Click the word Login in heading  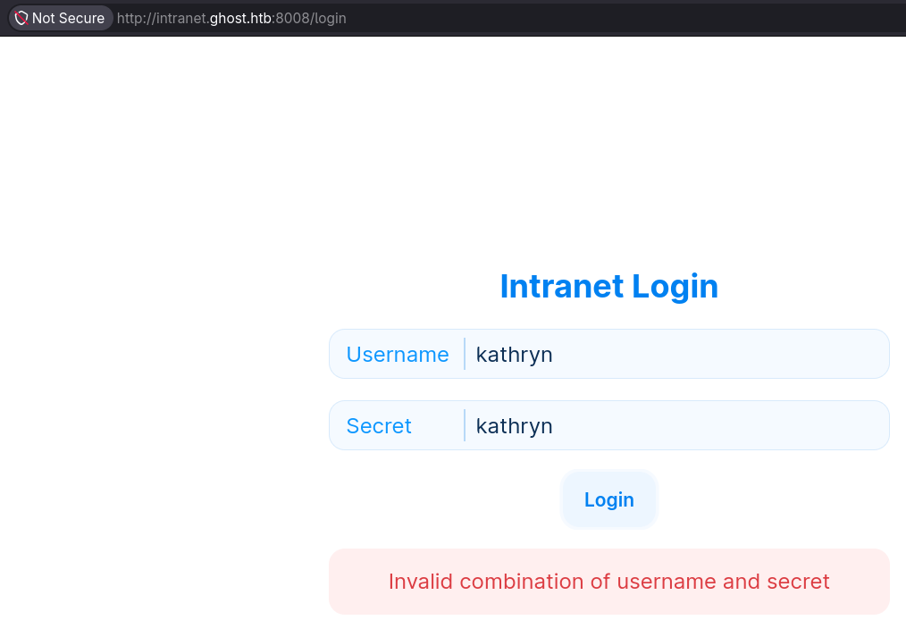pos(675,287)
